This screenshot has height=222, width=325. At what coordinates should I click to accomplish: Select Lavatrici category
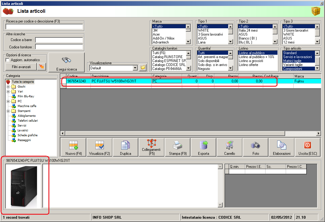(23, 130)
